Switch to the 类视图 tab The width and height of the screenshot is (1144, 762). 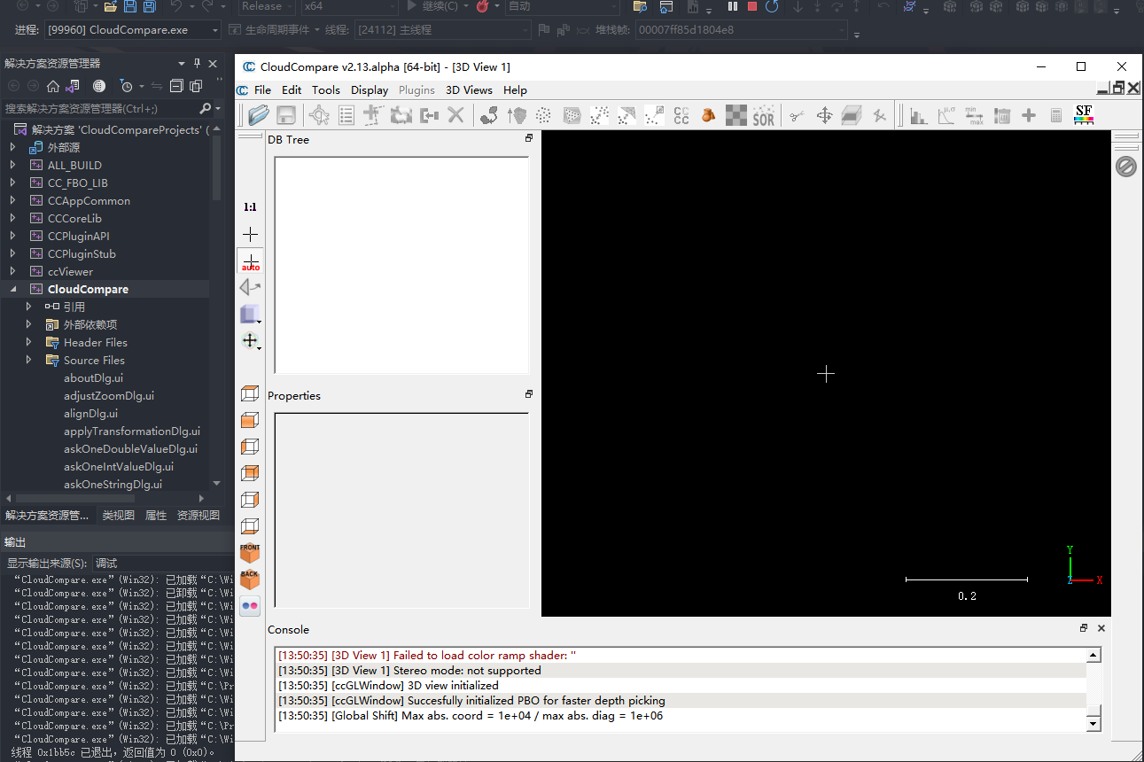(118, 515)
